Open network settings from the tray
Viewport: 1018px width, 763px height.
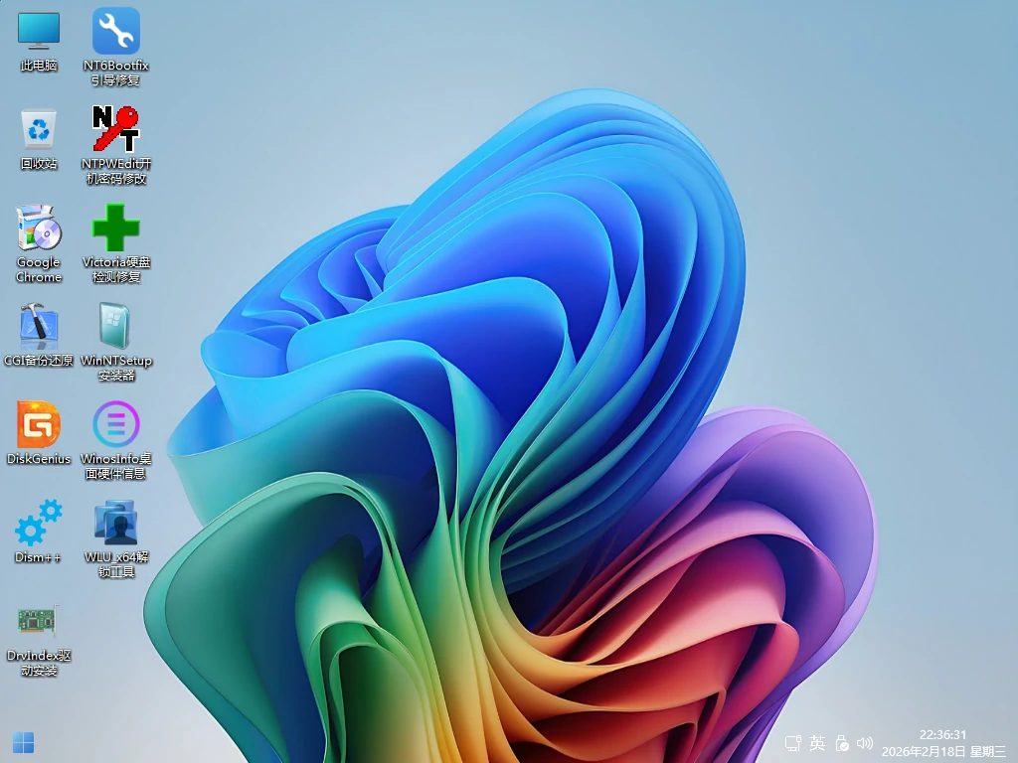click(x=793, y=743)
